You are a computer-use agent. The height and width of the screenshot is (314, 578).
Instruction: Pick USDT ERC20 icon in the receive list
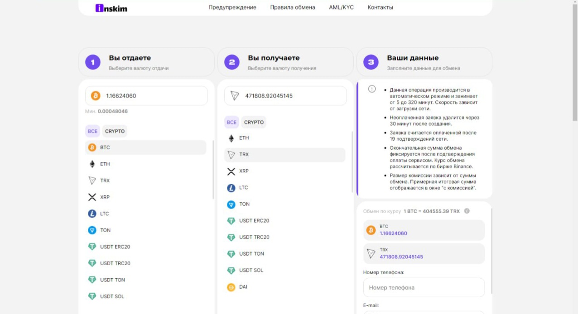point(231,221)
